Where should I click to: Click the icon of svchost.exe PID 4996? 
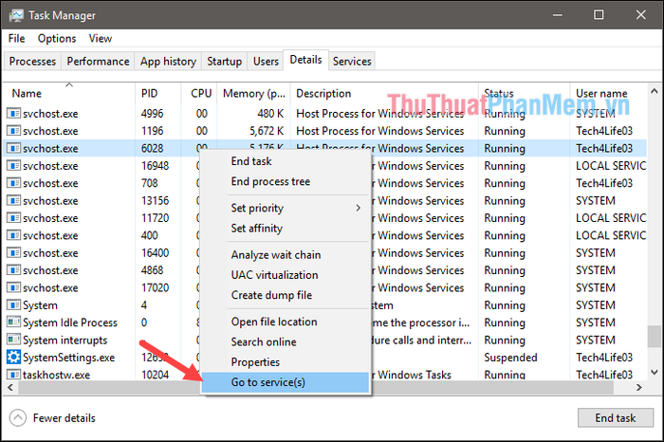click(13, 114)
